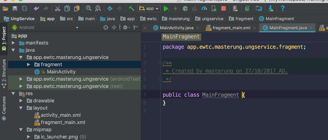Open SDK Manager download icon
328x140 pixels.
(271, 9)
